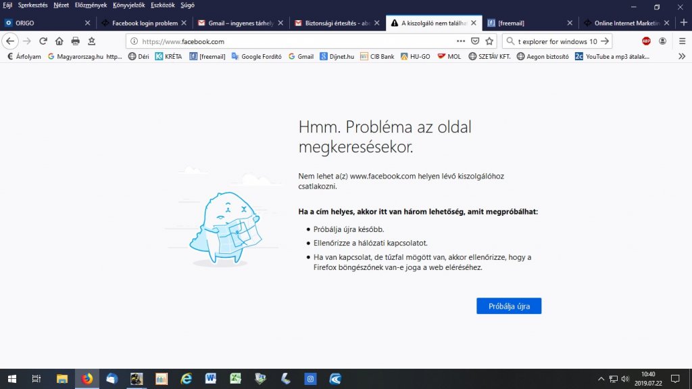Open Task View on taskbar
Viewport: 692px width, 389px height.
[36, 379]
